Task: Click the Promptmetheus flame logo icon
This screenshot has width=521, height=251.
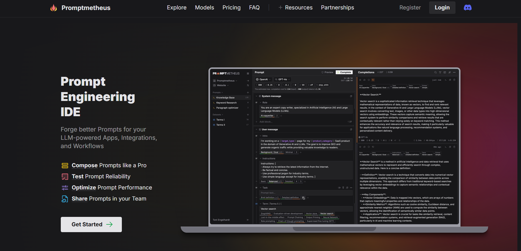Action: [x=54, y=8]
